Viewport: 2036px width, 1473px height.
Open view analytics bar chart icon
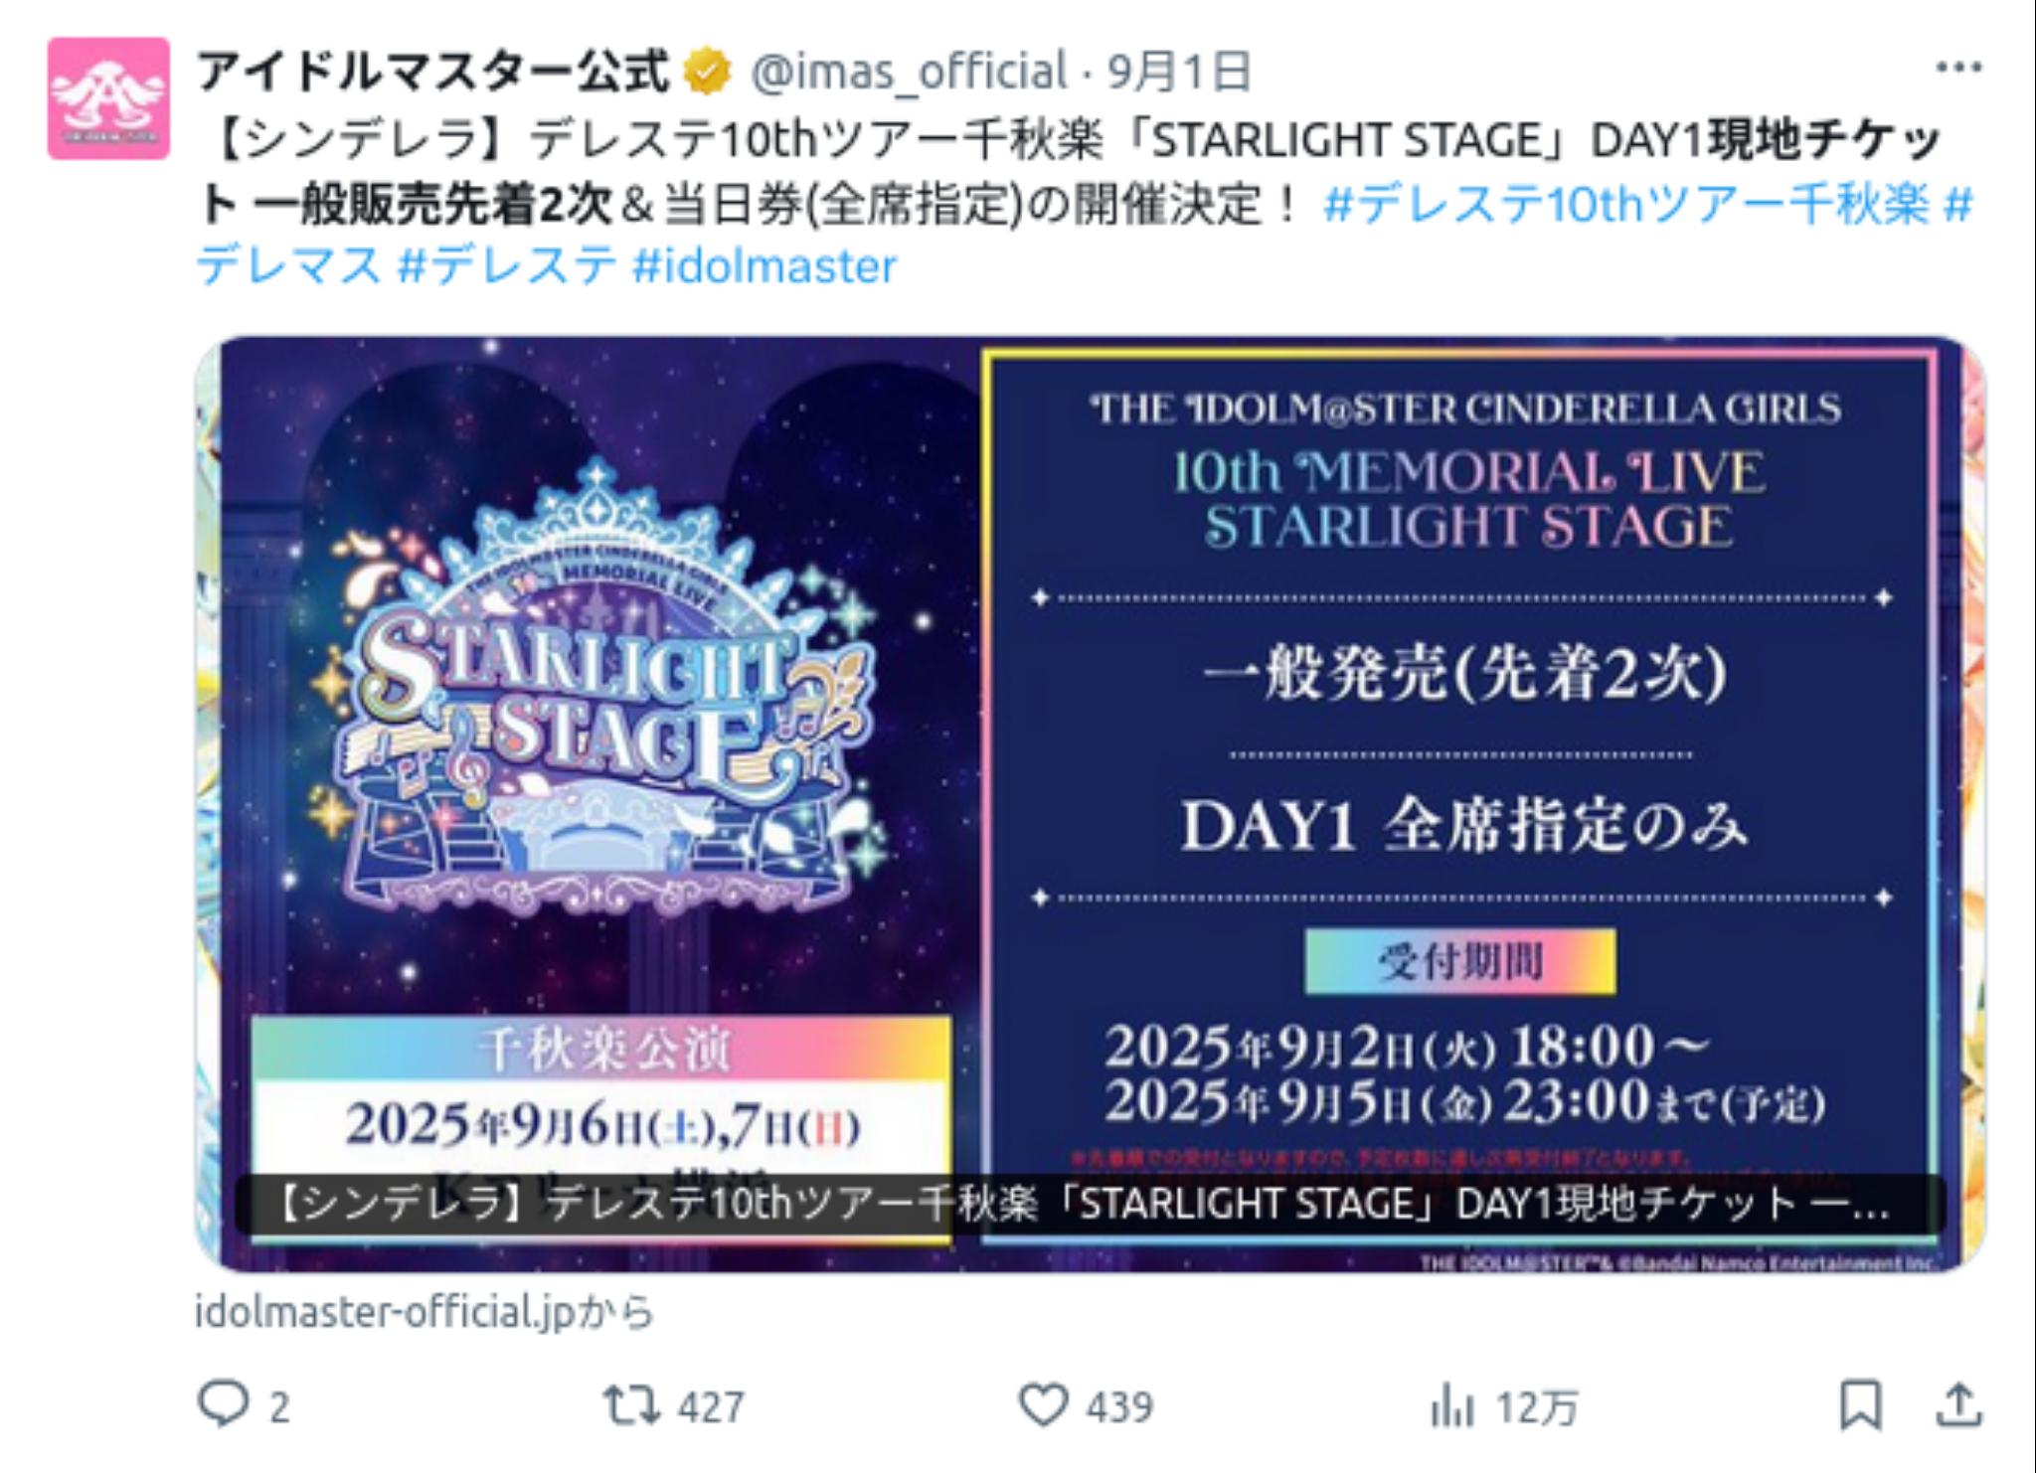click(1451, 1406)
